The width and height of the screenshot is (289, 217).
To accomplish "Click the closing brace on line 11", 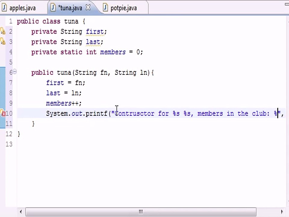I will [33, 124].
